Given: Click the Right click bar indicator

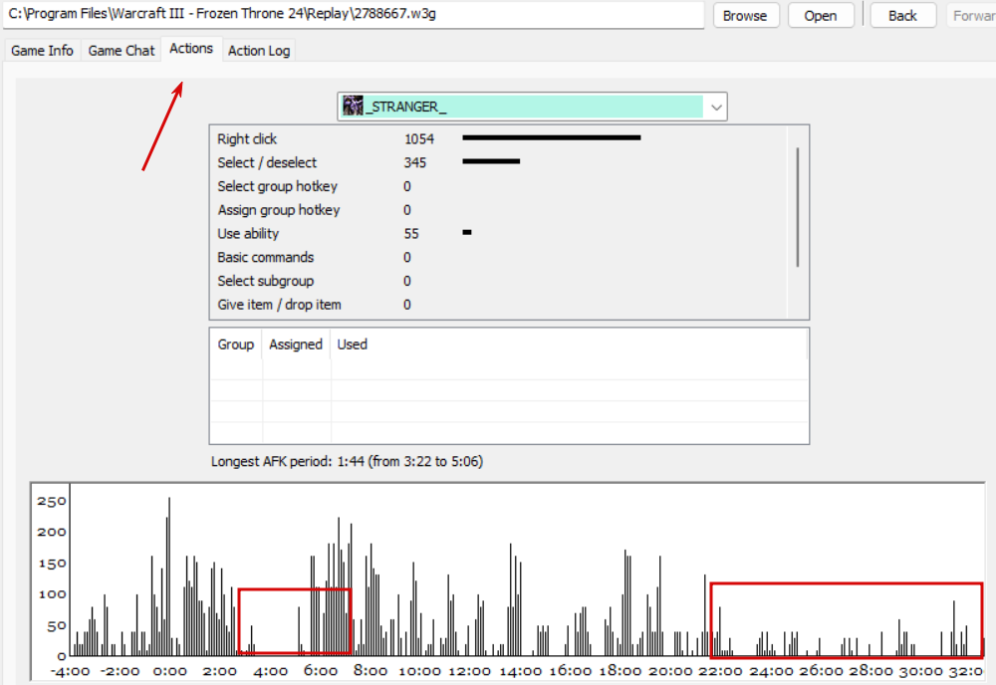Looking at the screenshot, I should click(552, 137).
